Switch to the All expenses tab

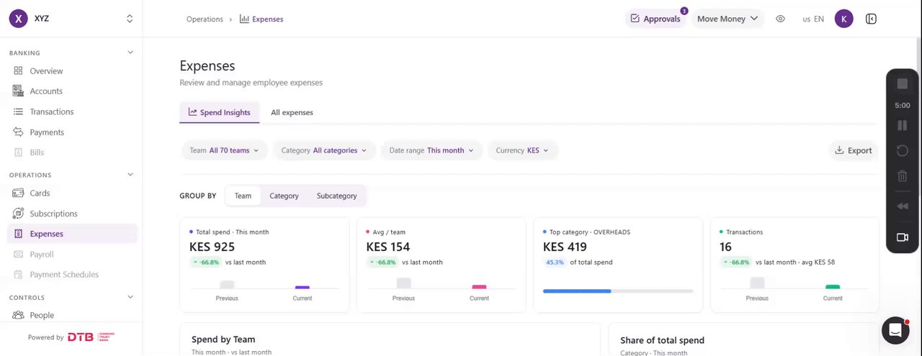click(x=292, y=112)
